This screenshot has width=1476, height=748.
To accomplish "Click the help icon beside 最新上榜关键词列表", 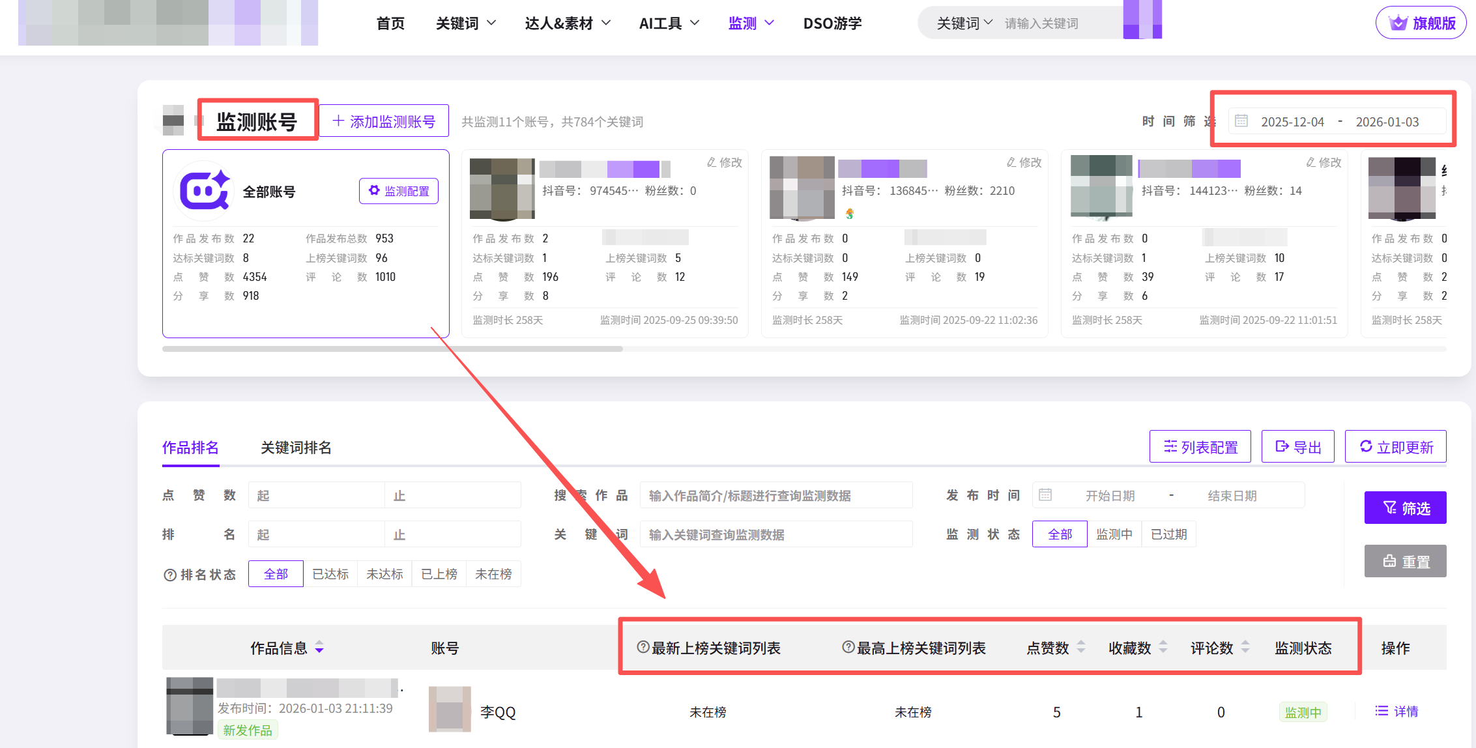I will click(x=643, y=647).
